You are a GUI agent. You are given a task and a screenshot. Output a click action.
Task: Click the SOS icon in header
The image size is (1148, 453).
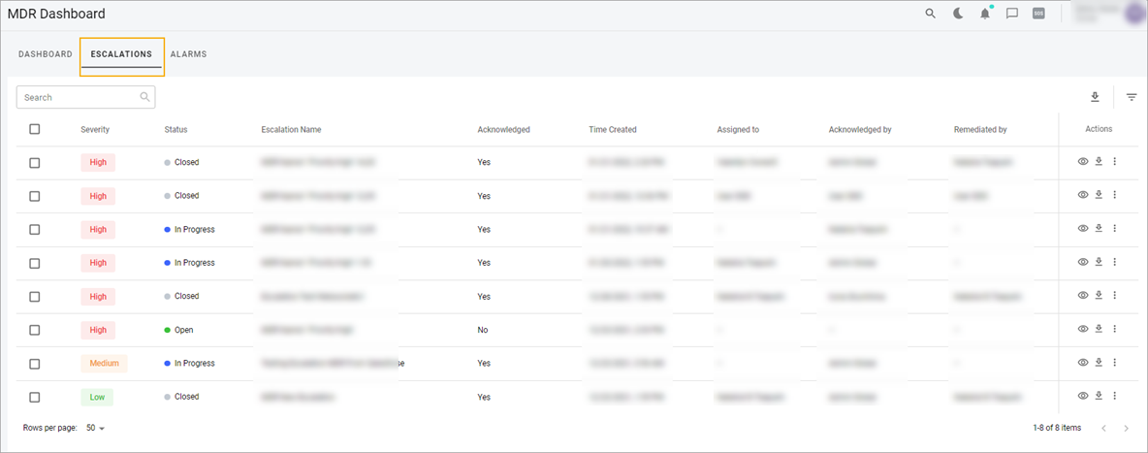click(1038, 14)
